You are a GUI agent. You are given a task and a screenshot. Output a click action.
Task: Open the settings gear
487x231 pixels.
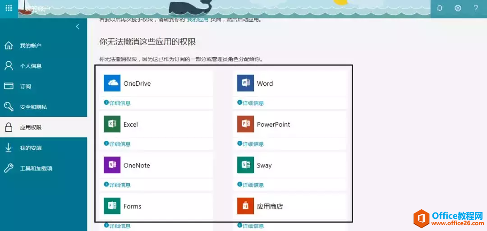coord(458,9)
